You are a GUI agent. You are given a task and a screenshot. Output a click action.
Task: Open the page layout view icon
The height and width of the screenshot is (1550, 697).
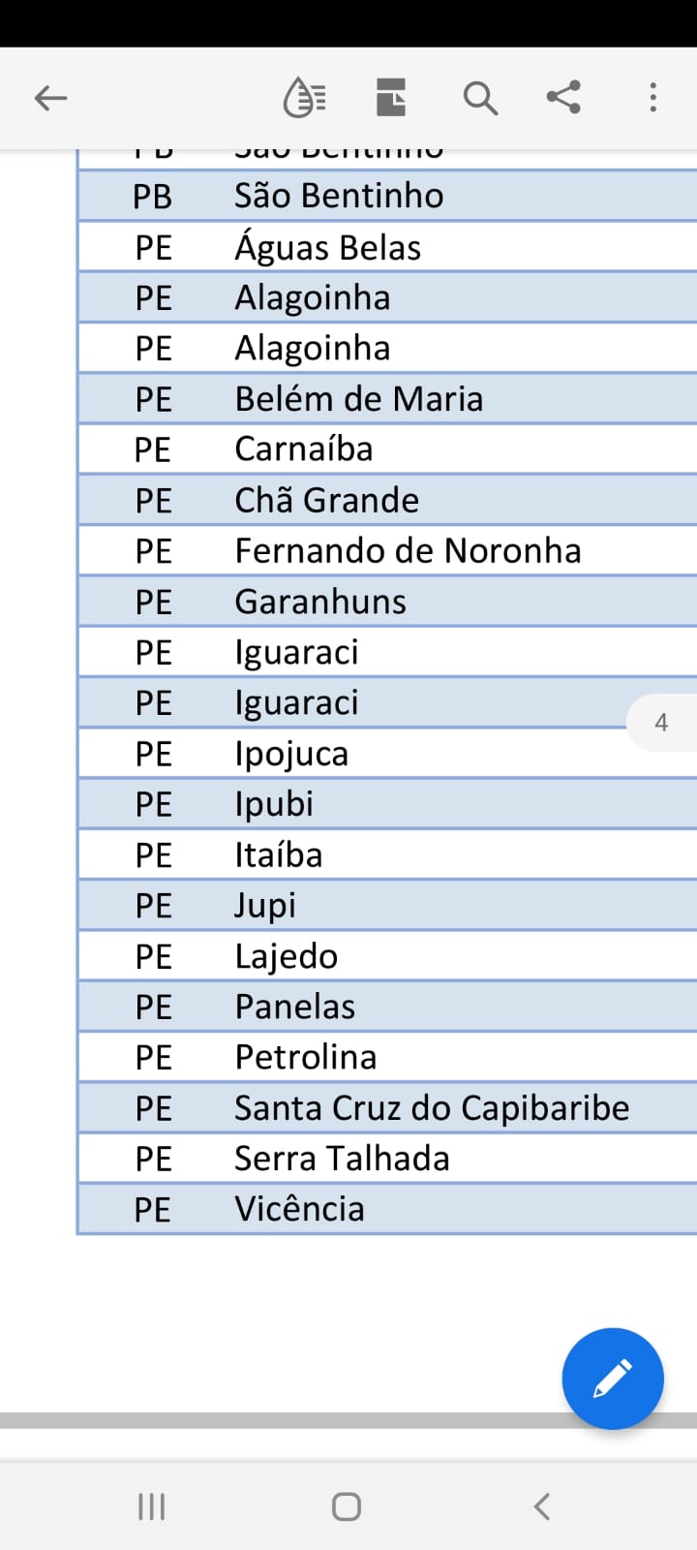(x=391, y=98)
